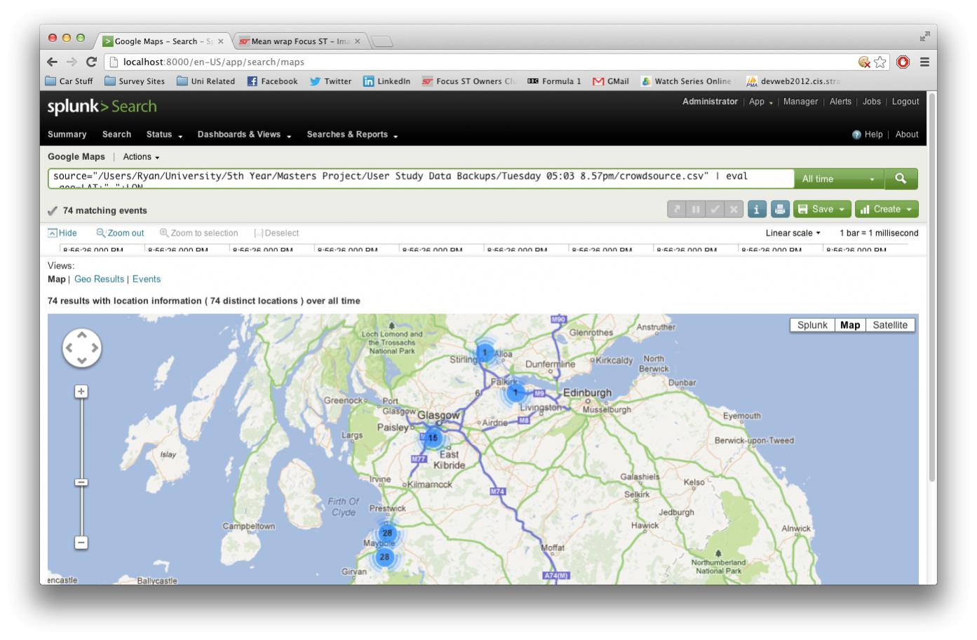The image size is (977, 640).
Task: Open the All time range picker
Action: coord(838,179)
